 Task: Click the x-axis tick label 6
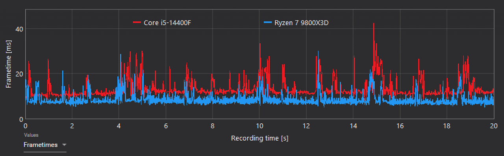click(x=166, y=126)
